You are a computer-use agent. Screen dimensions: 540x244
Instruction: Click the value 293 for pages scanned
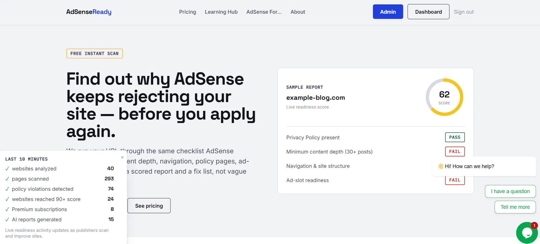[x=109, y=179]
